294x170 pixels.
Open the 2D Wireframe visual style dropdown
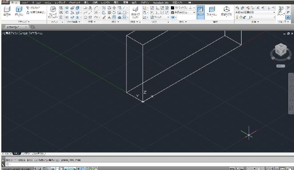(183, 8)
